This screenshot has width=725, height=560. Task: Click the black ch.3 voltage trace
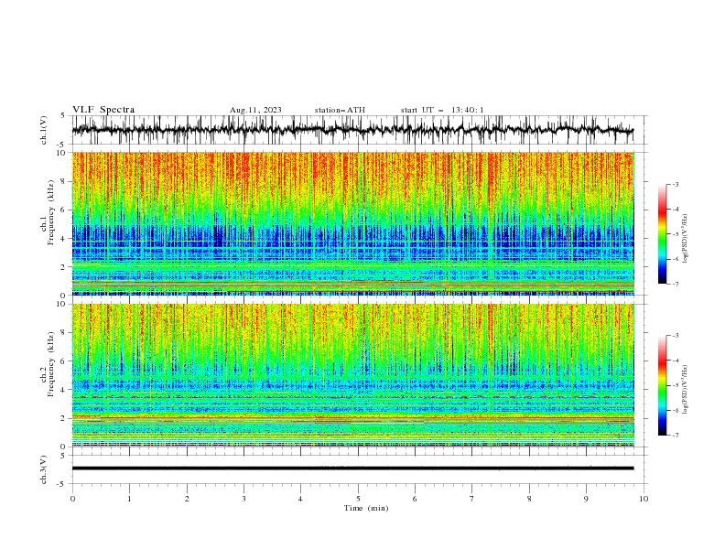[x=352, y=468]
